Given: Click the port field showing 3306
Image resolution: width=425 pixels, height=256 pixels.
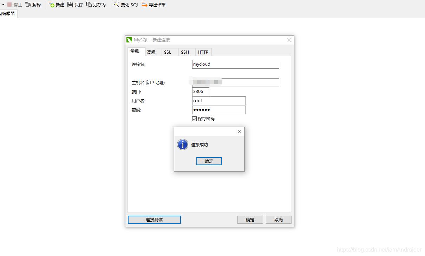Looking at the screenshot, I should [x=201, y=92].
